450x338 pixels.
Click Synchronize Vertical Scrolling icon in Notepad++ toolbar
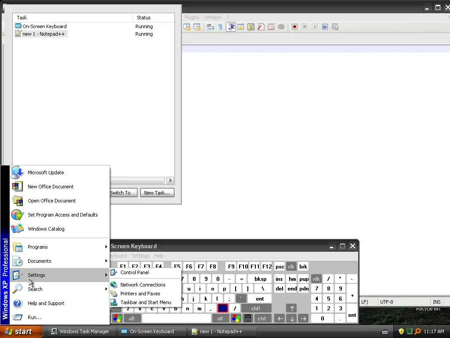(187, 27)
